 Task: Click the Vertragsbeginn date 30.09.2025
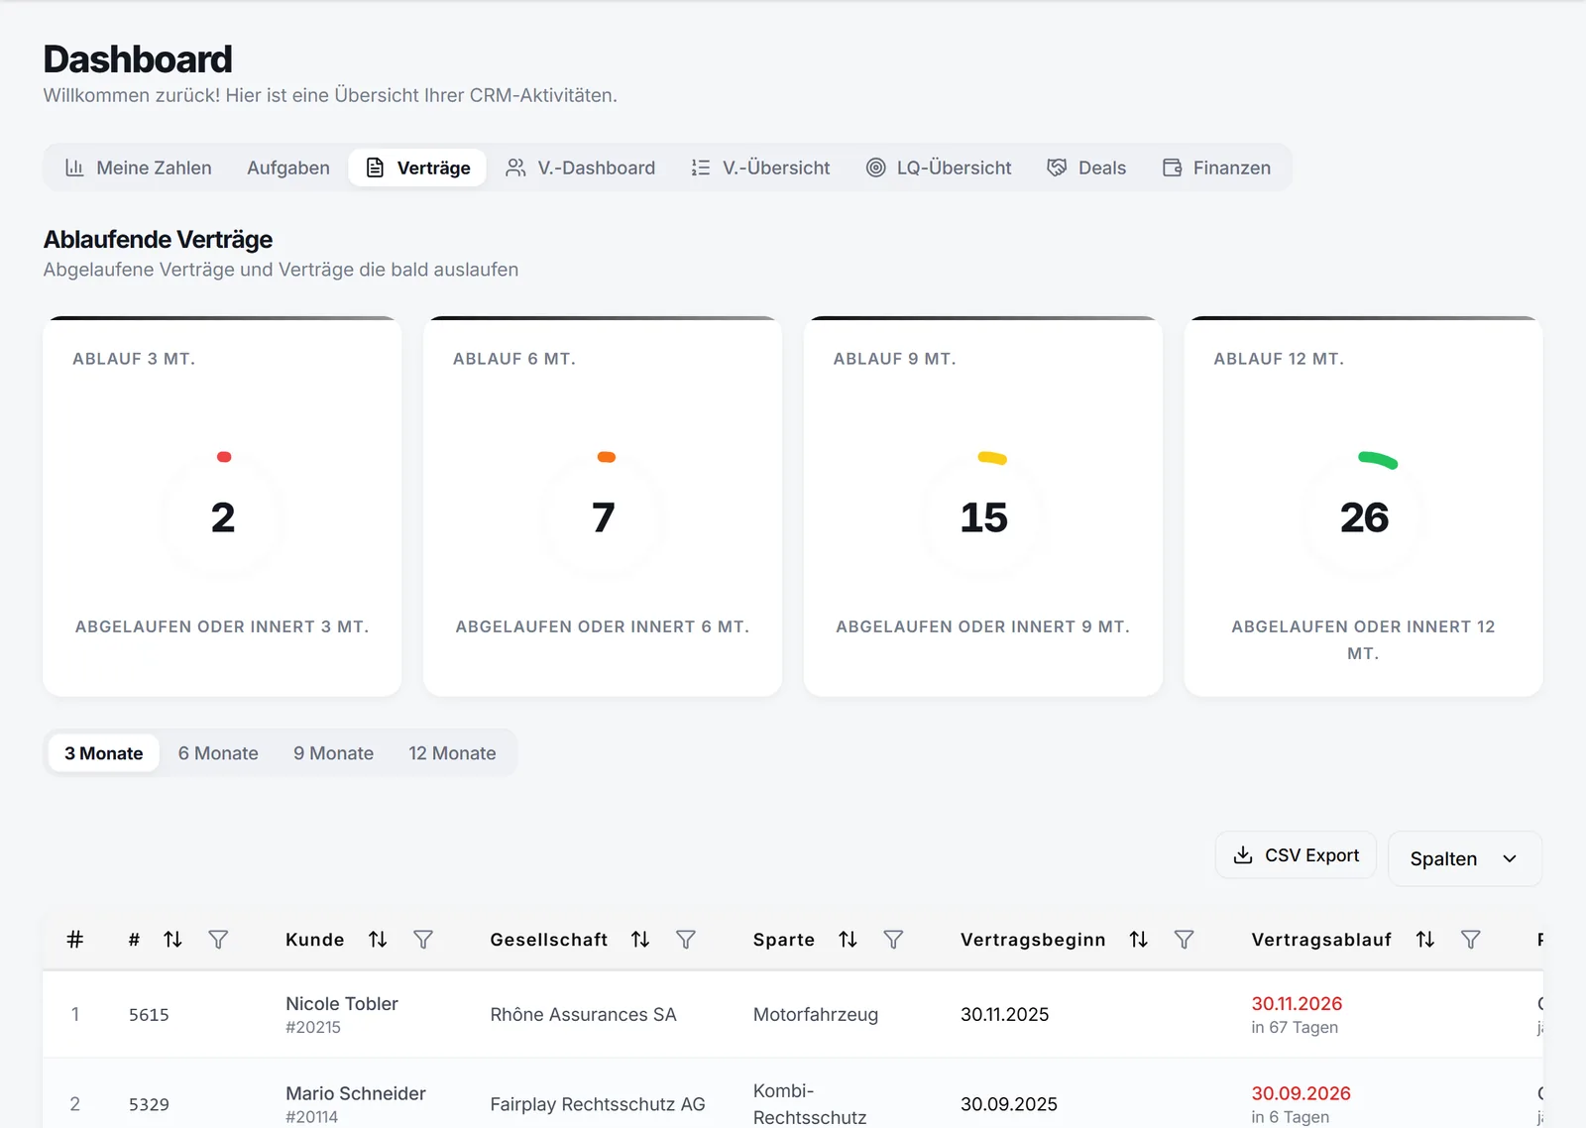click(1009, 1104)
